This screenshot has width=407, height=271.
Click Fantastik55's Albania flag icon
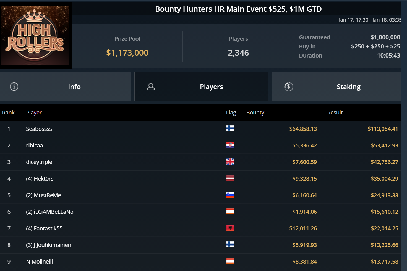(230, 228)
